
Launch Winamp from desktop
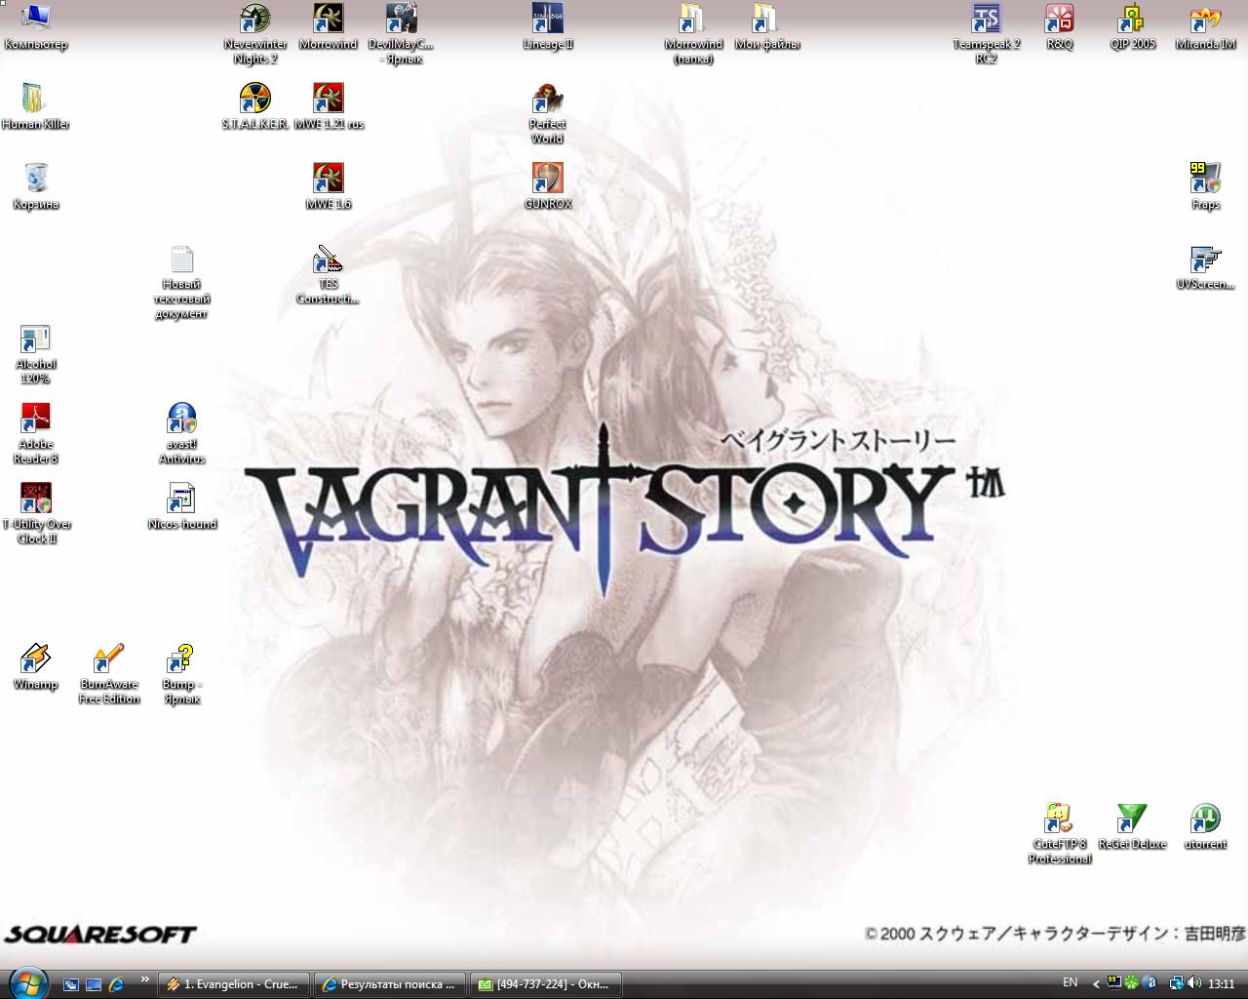pos(35,666)
